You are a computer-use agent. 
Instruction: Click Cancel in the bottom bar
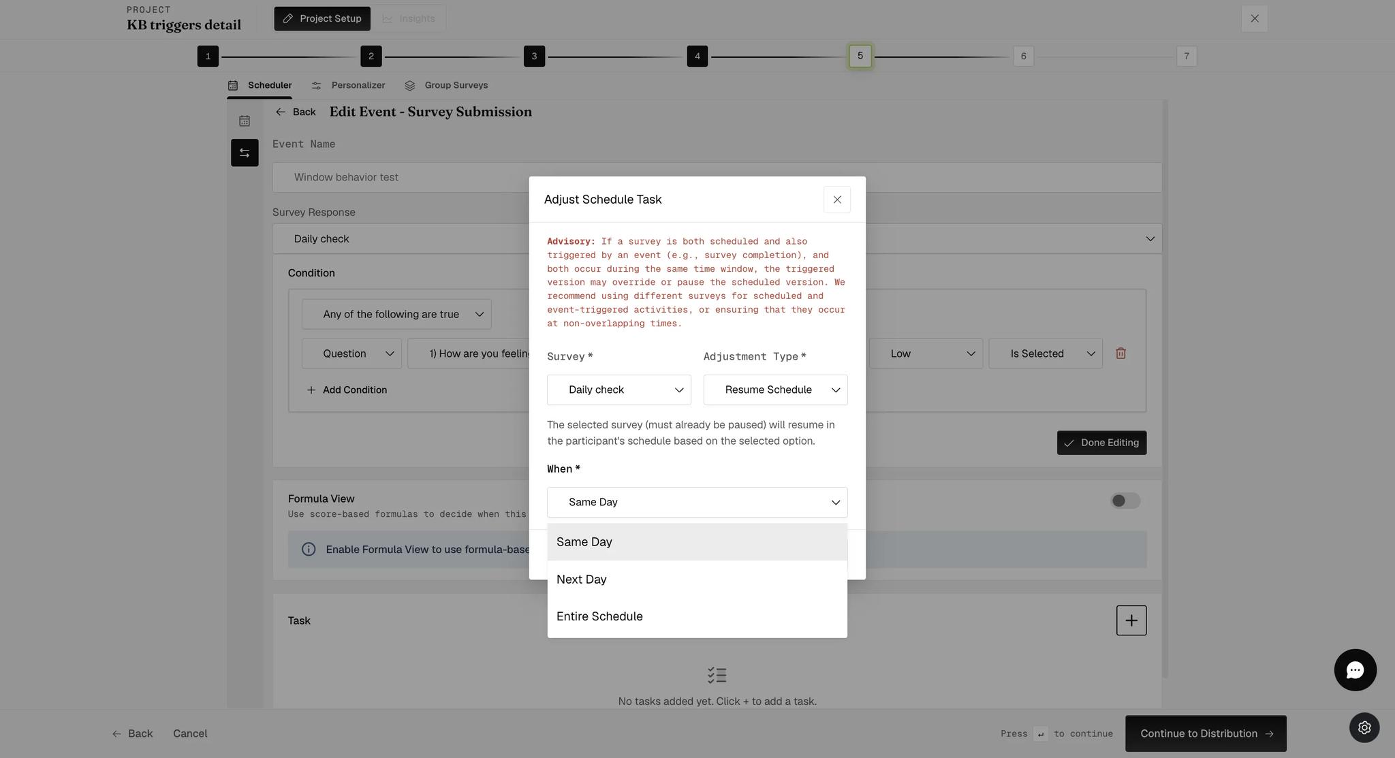click(x=190, y=733)
